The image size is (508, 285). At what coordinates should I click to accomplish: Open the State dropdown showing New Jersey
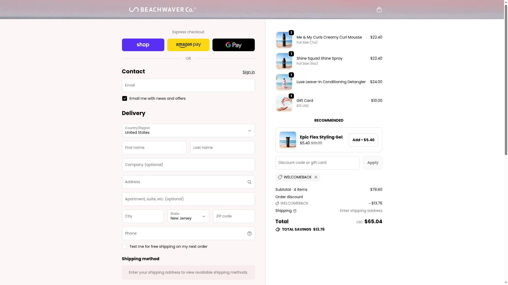click(x=188, y=216)
